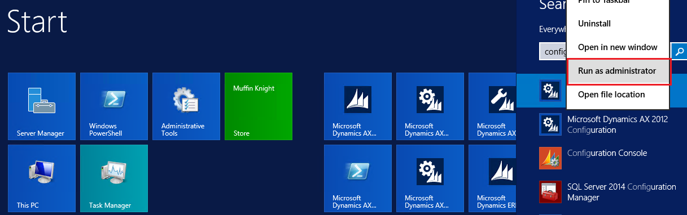Click the search text box containing 'config'
Viewport: 687px width, 215px height.
click(553, 51)
